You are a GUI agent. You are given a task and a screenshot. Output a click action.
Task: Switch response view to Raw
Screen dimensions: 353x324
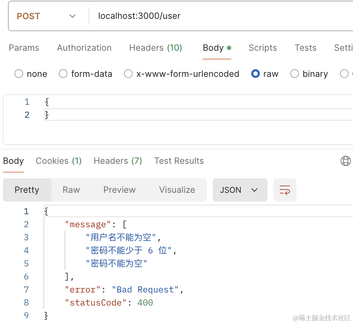71,190
